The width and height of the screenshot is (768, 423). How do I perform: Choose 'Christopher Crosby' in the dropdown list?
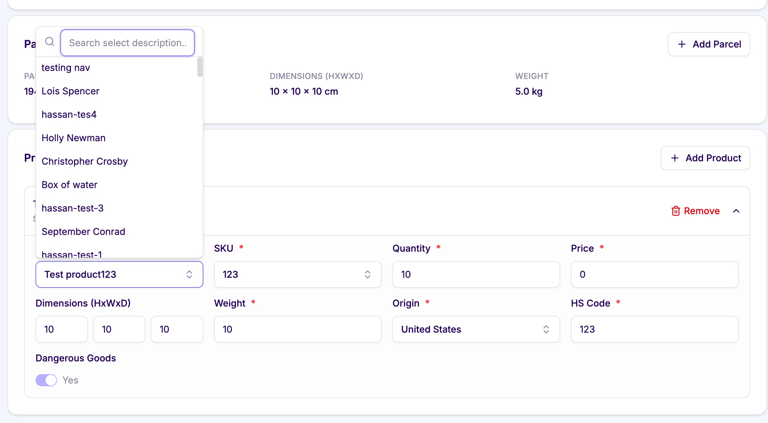[84, 161]
